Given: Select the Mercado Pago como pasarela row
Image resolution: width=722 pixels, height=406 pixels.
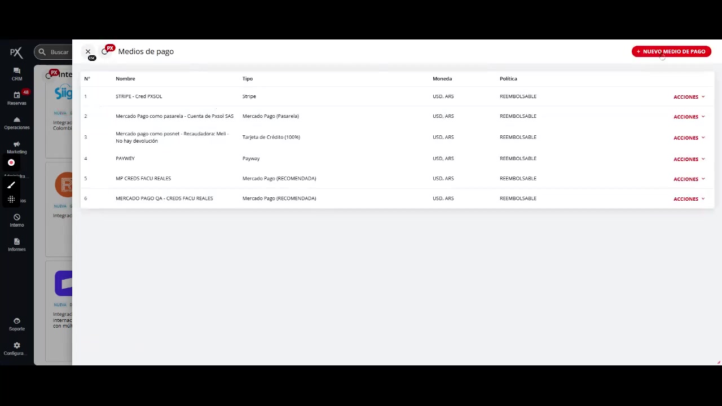Looking at the screenshot, I should point(174,116).
